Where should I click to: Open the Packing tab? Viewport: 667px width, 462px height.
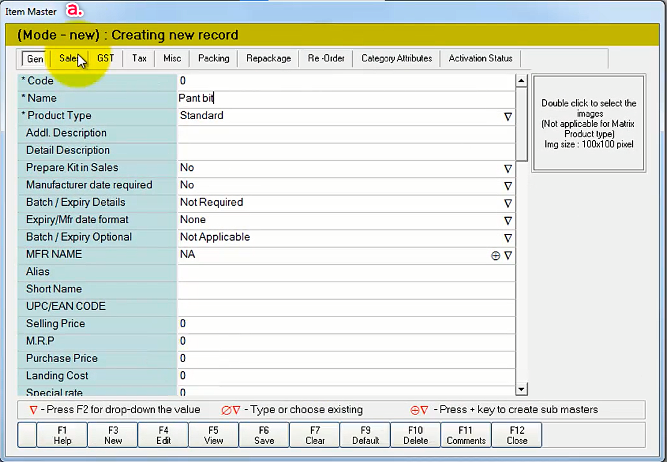214,58
